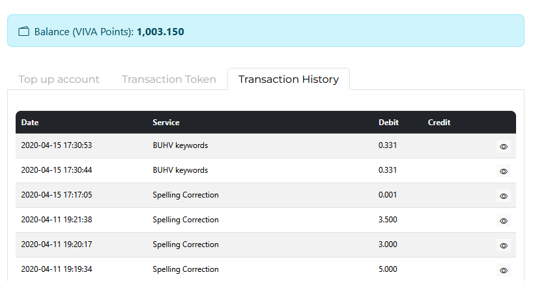Switch to Top up account tab
This screenshot has width=533, height=281.
click(x=59, y=80)
